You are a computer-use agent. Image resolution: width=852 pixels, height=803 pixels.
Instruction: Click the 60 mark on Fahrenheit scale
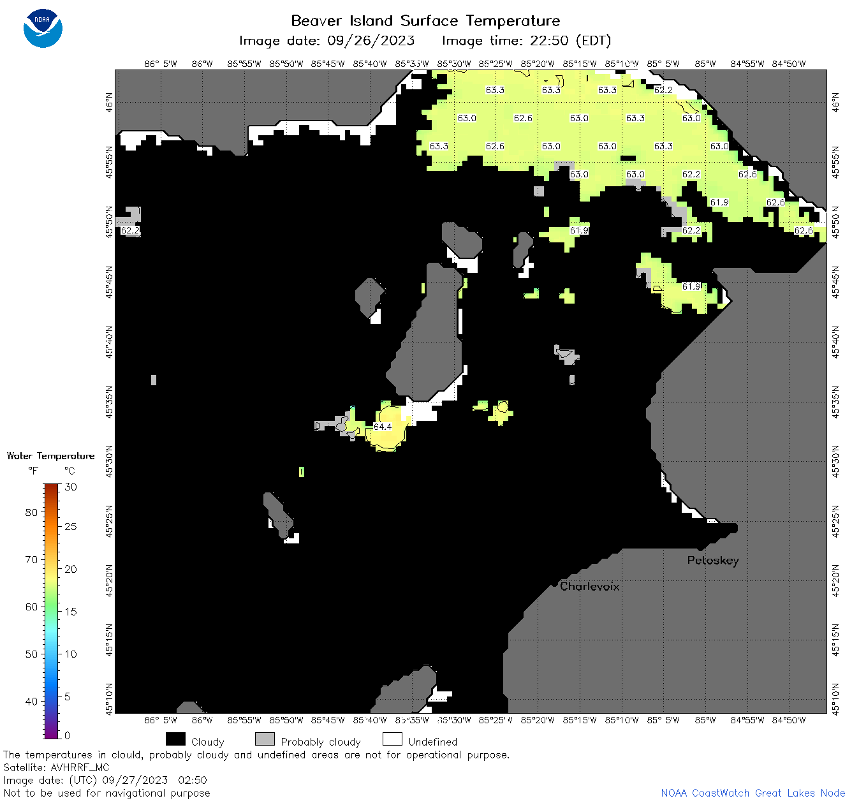(x=31, y=607)
